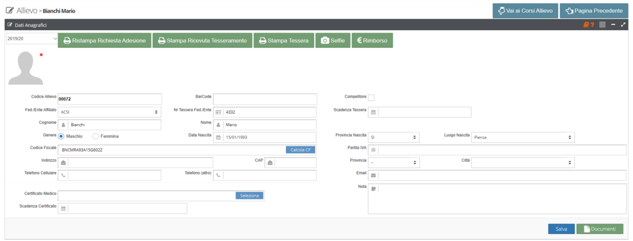Click the calendar icon for Data Nascita
This screenshot has height=241, width=633.
pos(218,137)
